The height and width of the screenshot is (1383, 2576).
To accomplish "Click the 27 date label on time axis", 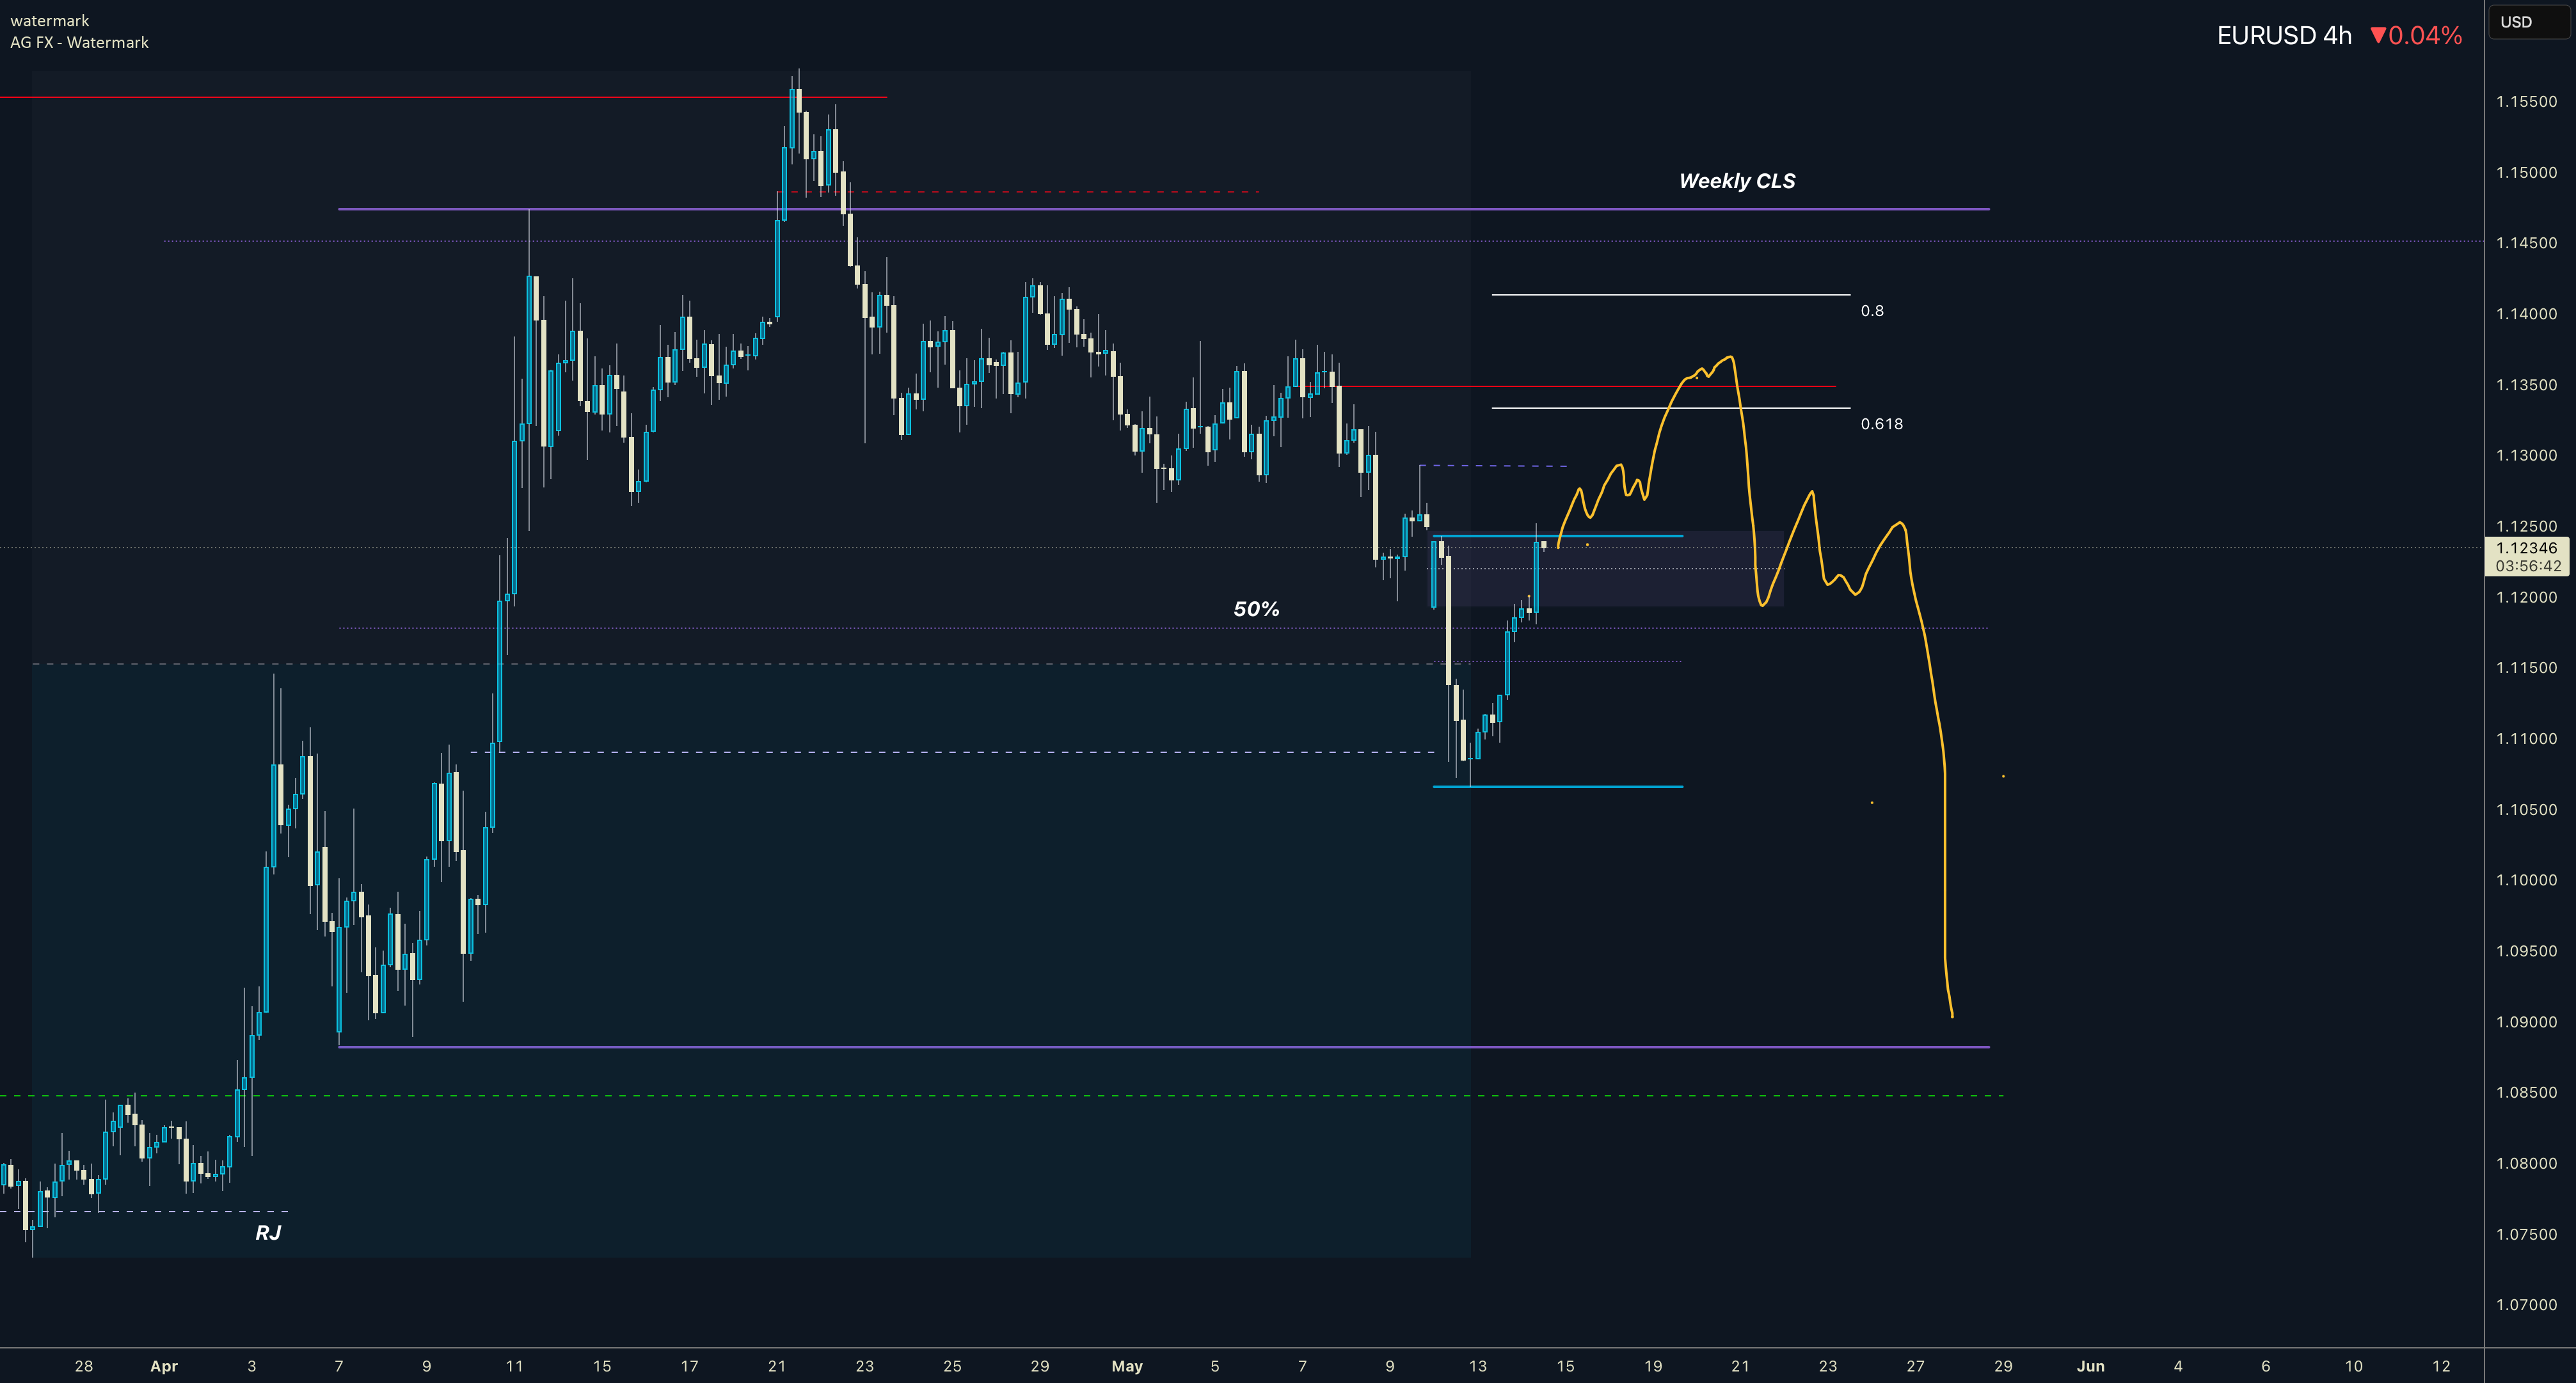I will click(x=1915, y=1366).
